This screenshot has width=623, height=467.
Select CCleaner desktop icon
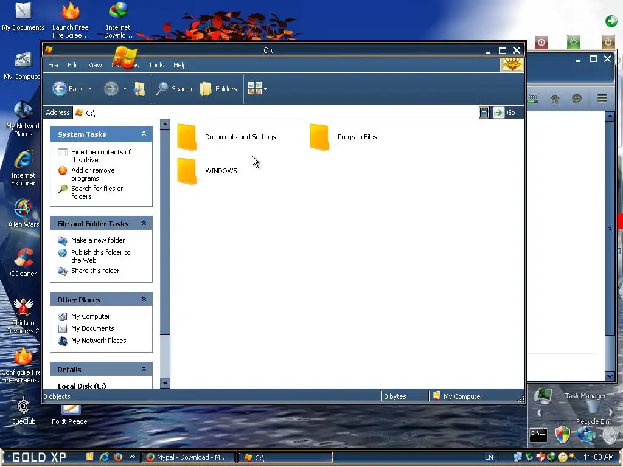pos(23,263)
